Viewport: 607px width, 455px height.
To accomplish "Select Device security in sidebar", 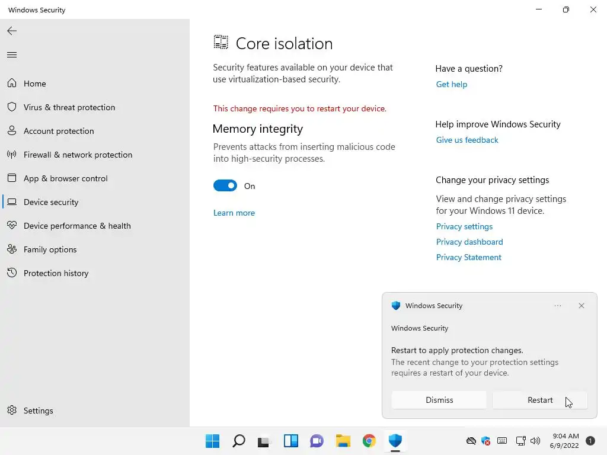I will 51,202.
